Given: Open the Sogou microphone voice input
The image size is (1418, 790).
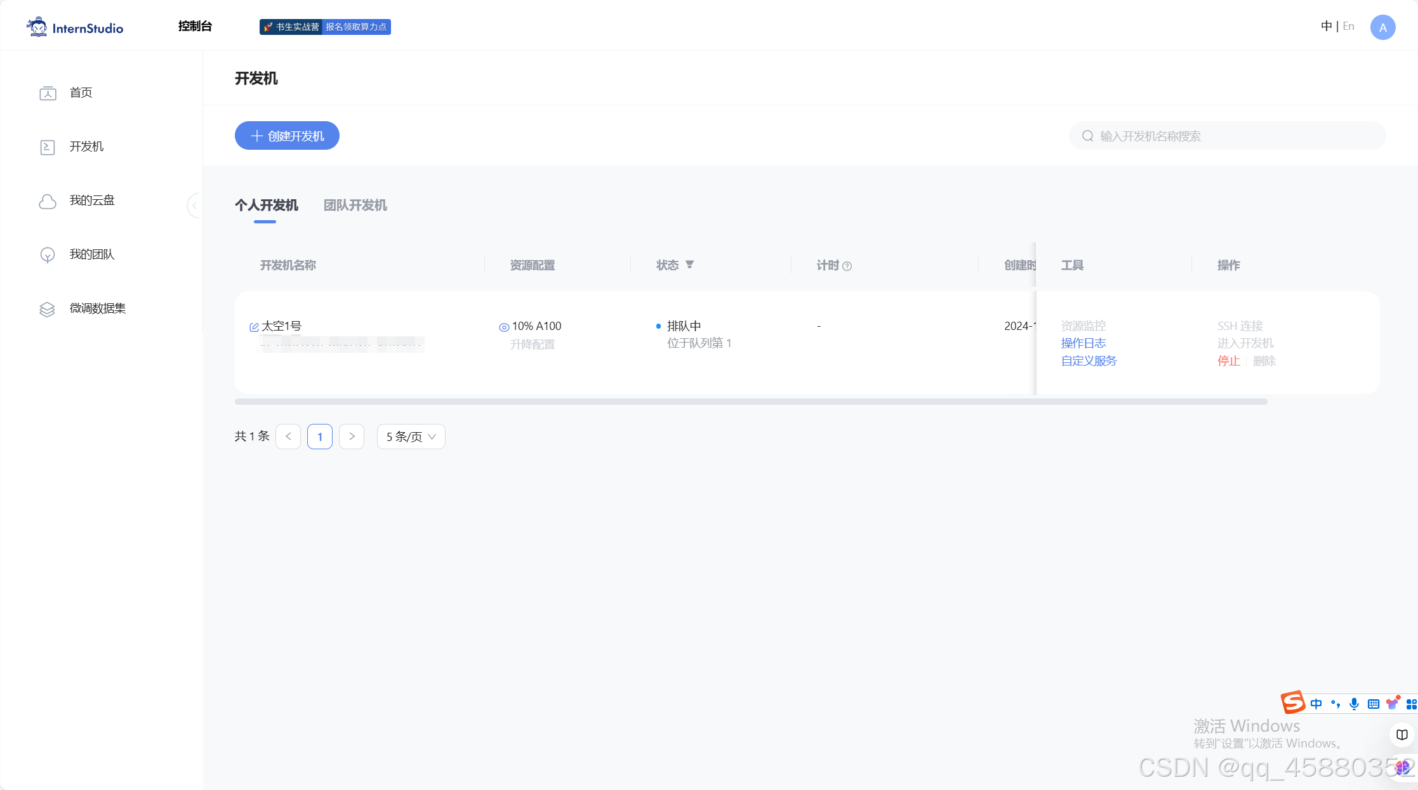Looking at the screenshot, I should 1354,704.
